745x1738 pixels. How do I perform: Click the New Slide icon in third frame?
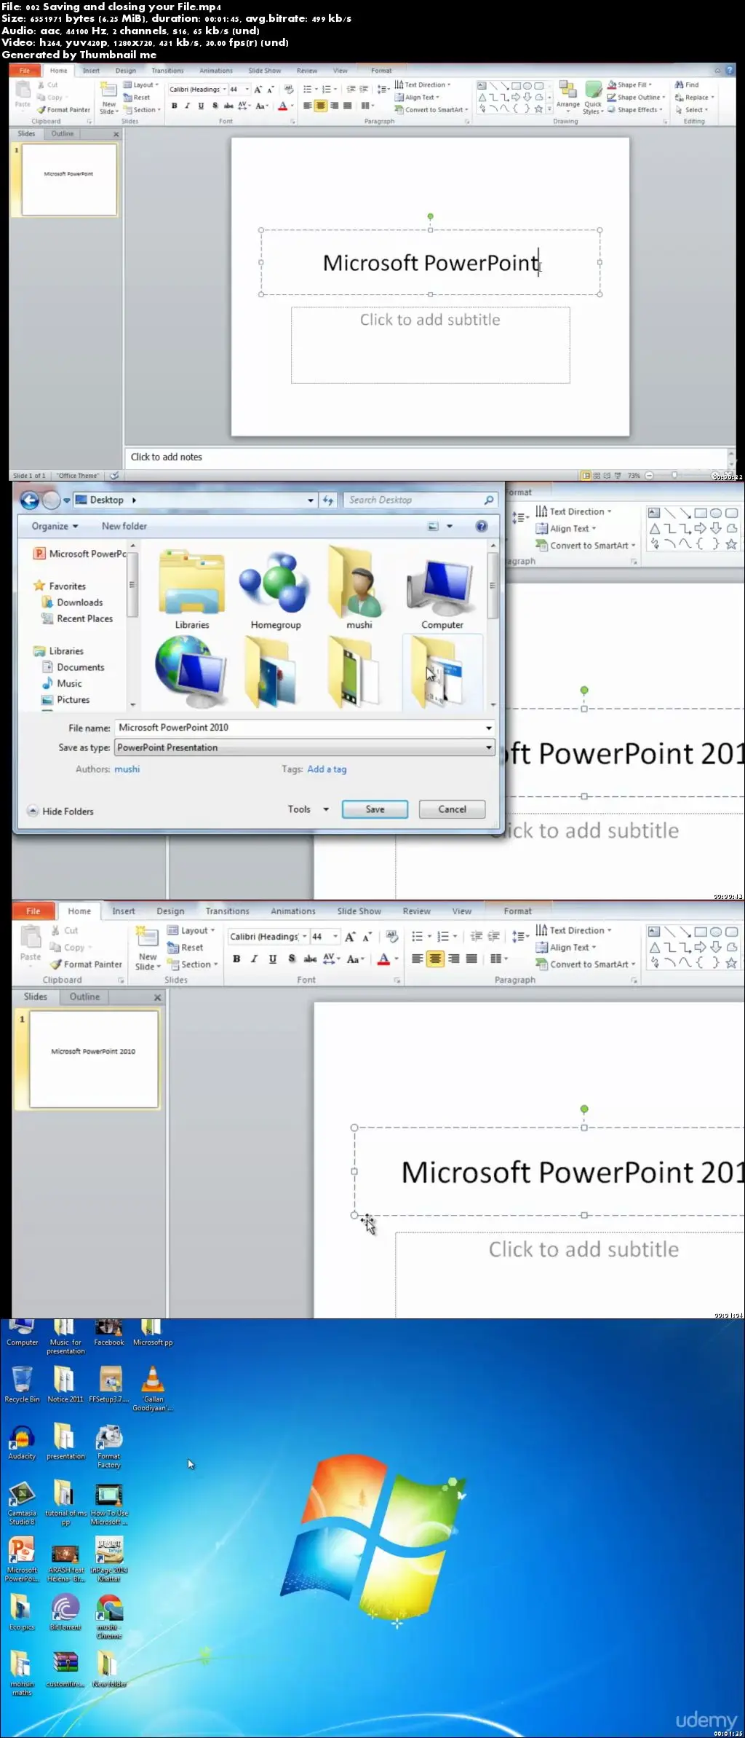[147, 937]
